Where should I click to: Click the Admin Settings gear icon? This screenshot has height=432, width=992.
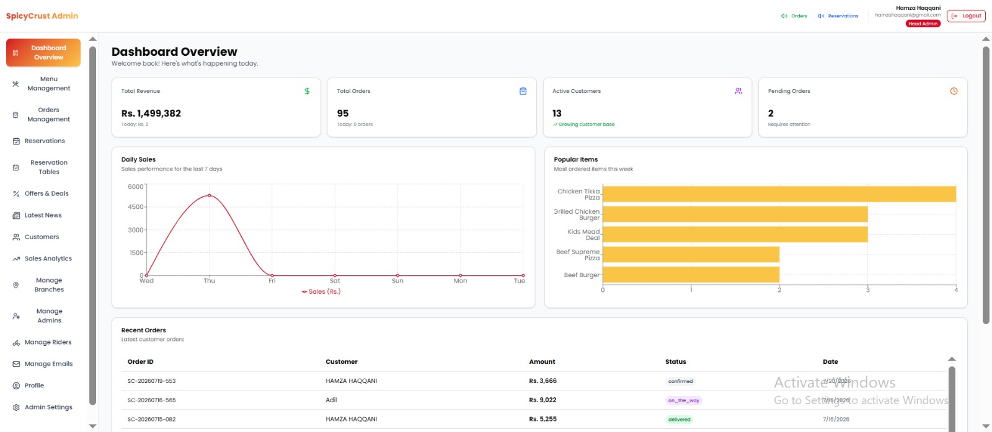pyautogui.click(x=16, y=408)
